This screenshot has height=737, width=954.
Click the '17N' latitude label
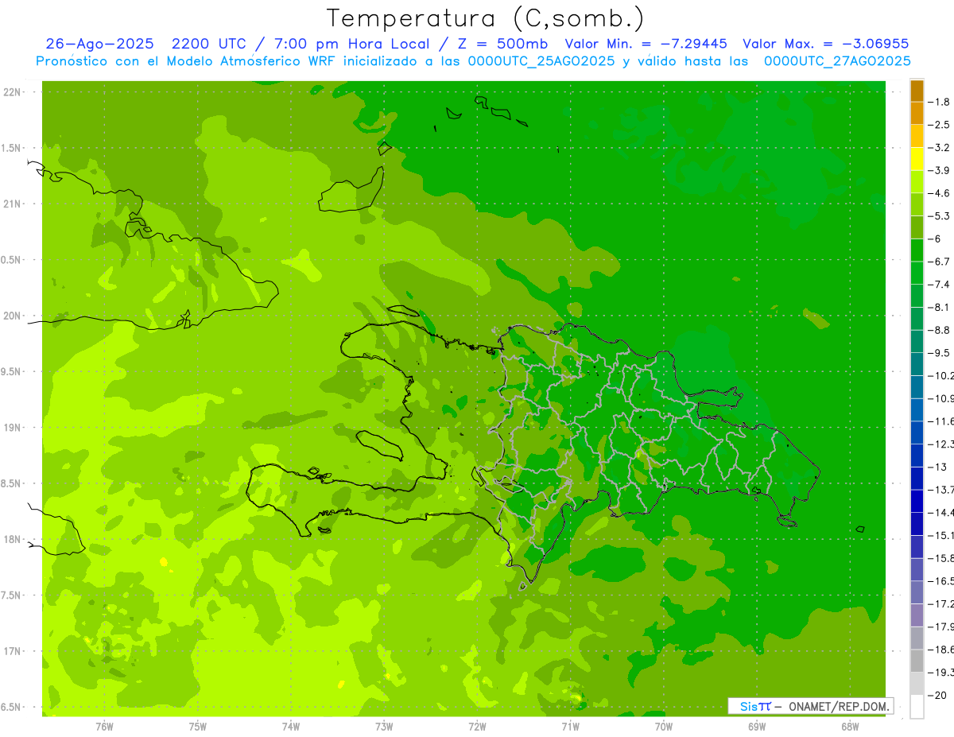click(12, 651)
